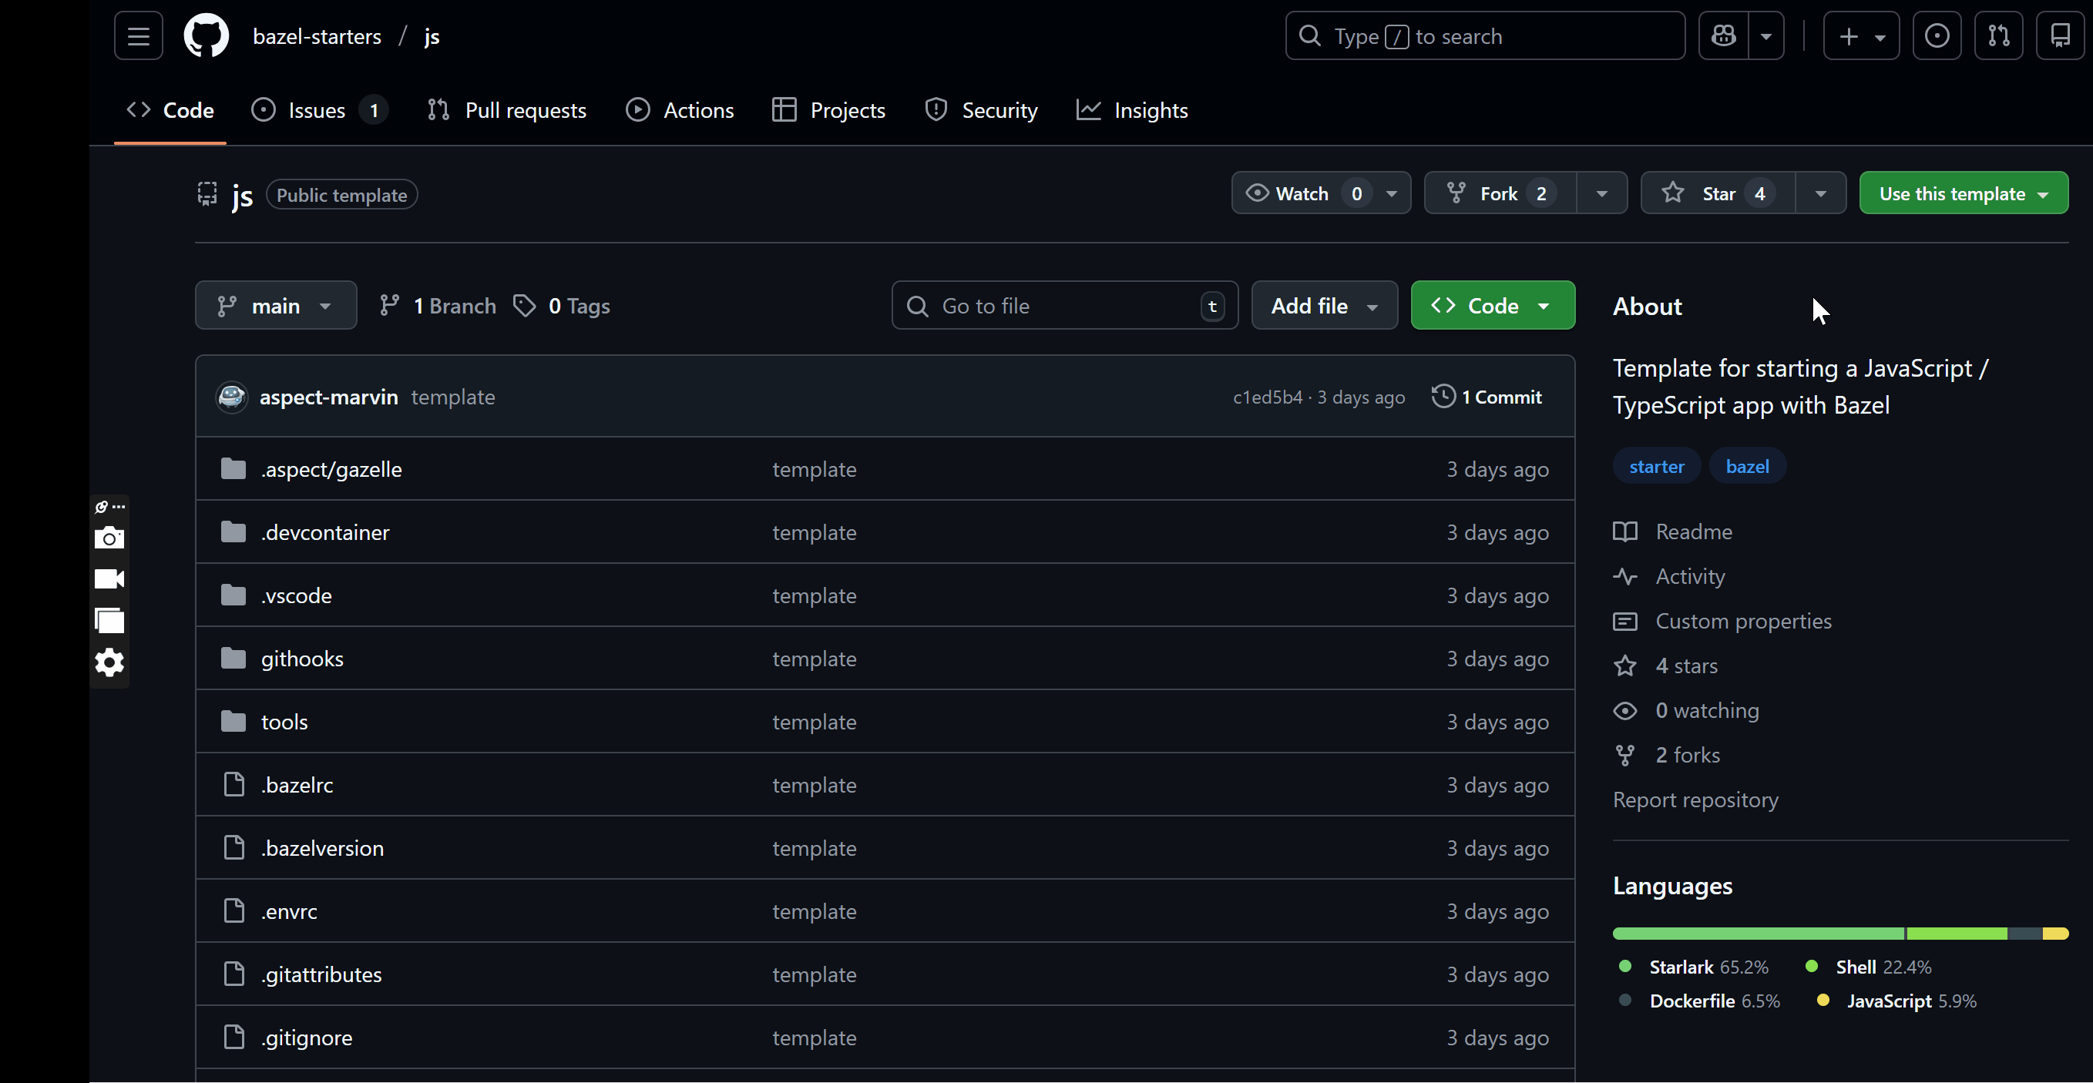
Task: Open the main branch selector dropdown
Action: pos(275,305)
